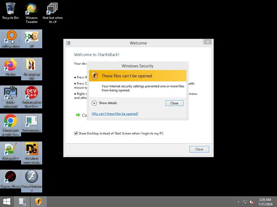Open the clock showing 2:26 AM
Screen dimensions: 277x207
click(265, 202)
